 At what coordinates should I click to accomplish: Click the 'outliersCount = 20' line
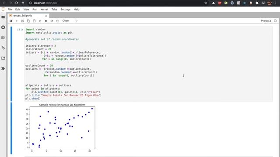click(x=39, y=65)
